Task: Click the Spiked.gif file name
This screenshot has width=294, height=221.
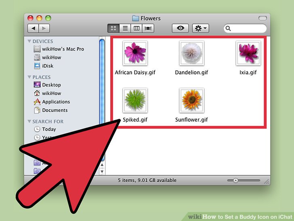Action: click(x=135, y=120)
